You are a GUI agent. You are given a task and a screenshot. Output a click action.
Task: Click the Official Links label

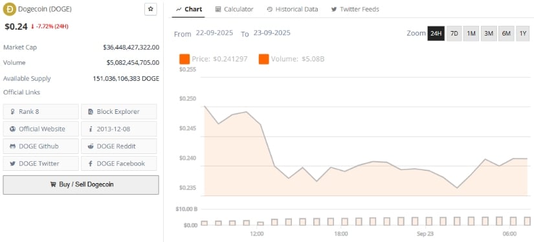coord(21,93)
